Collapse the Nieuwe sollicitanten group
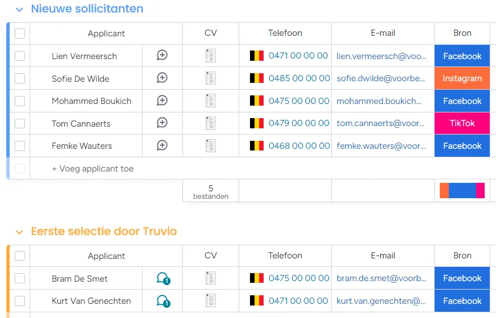Viewport: 496px width, 318px height. [20, 10]
